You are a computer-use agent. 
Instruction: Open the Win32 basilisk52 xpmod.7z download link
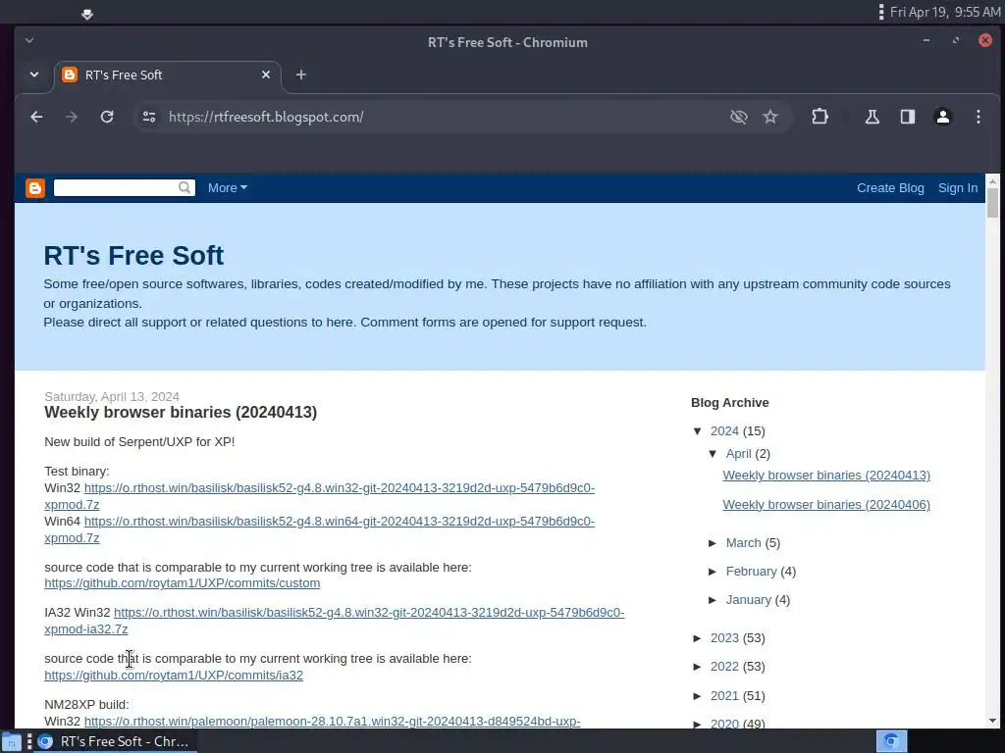(x=339, y=488)
